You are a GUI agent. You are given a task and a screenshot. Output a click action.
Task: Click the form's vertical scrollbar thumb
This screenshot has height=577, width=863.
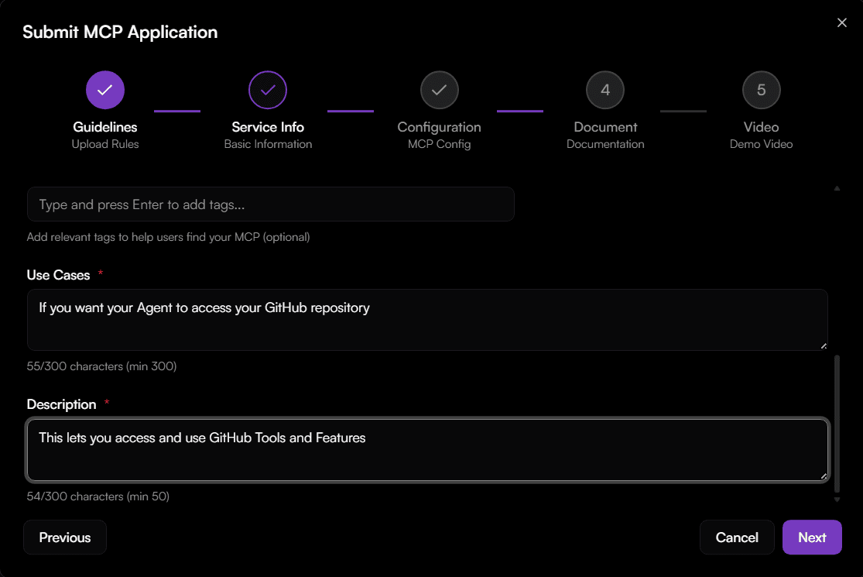tap(837, 422)
